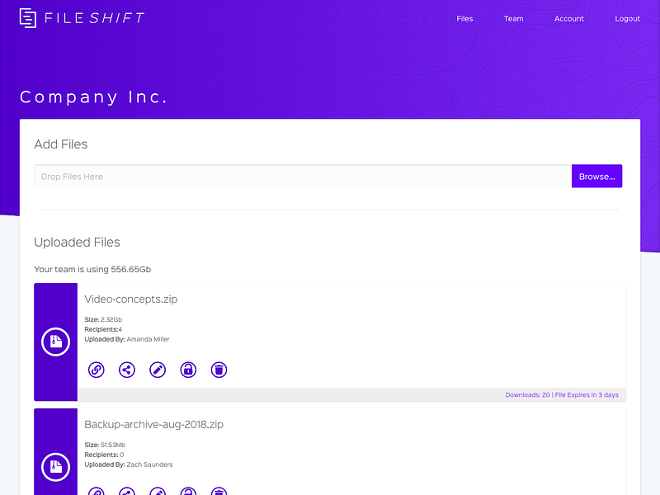
Task: Click uploader name Amanda Miller
Action: (148, 339)
